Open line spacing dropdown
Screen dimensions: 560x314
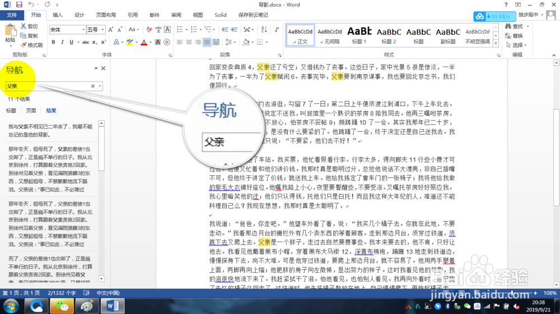(x=230, y=42)
